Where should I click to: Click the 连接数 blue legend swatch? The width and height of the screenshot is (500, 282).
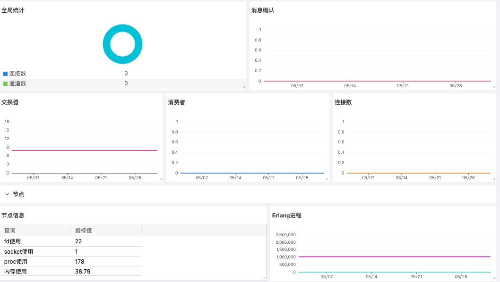(x=5, y=74)
